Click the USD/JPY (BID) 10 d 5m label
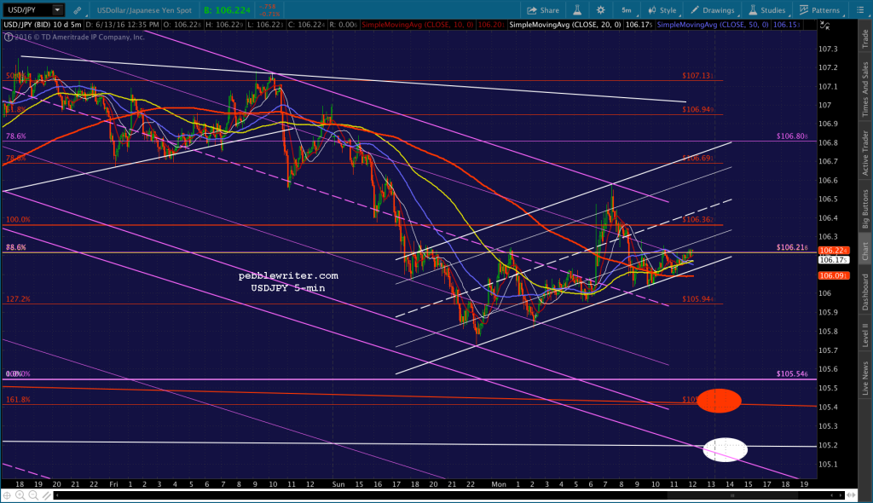This screenshot has width=873, height=503. (43, 25)
